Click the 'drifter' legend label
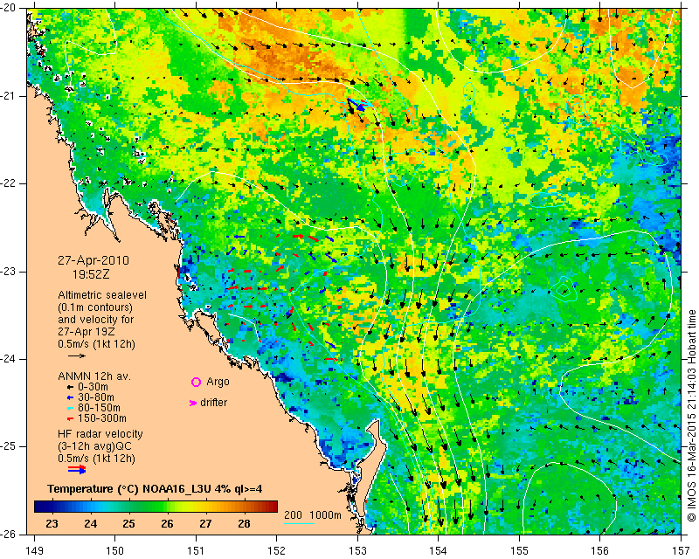 [213, 403]
